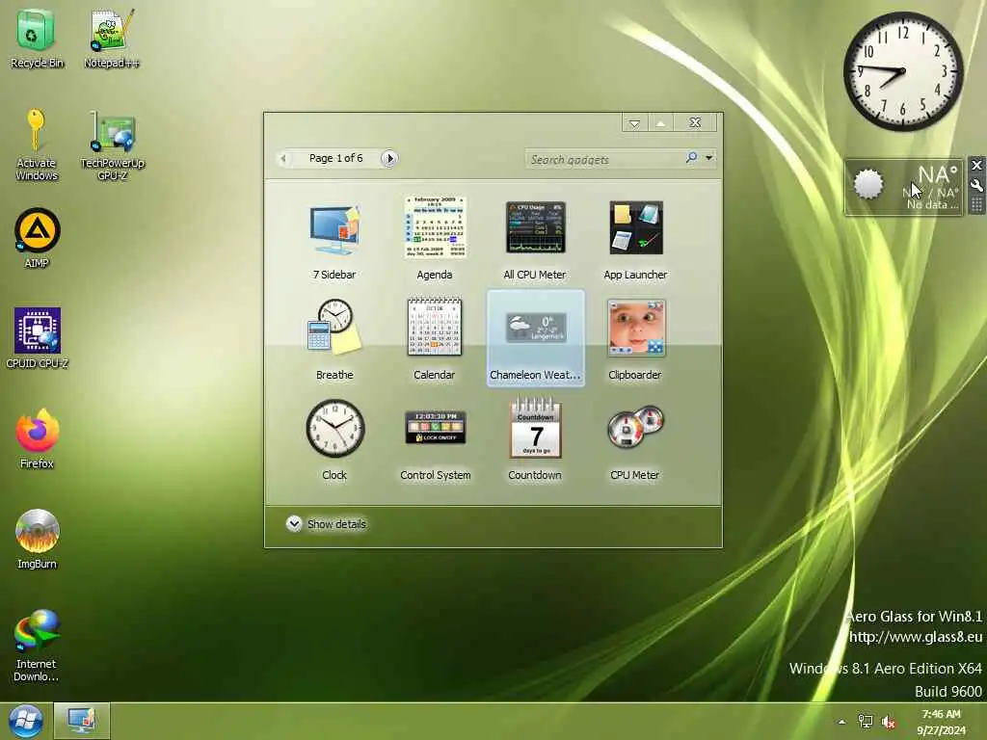987x740 pixels.
Task: Go to next gadget page
Action: coord(389,159)
